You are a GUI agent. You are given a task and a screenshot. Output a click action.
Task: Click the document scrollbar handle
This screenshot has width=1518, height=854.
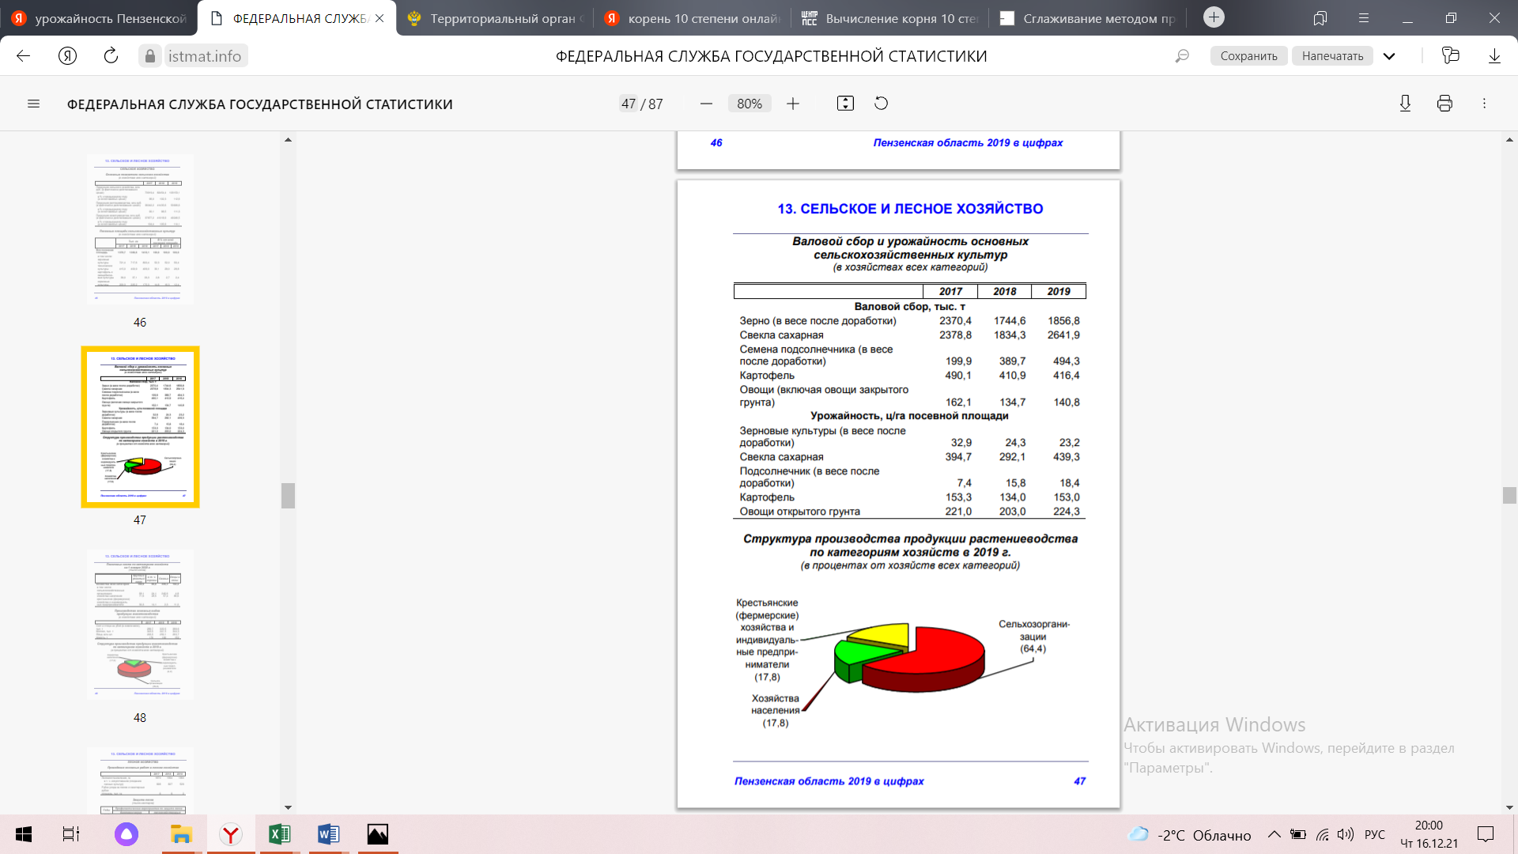click(x=1509, y=496)
